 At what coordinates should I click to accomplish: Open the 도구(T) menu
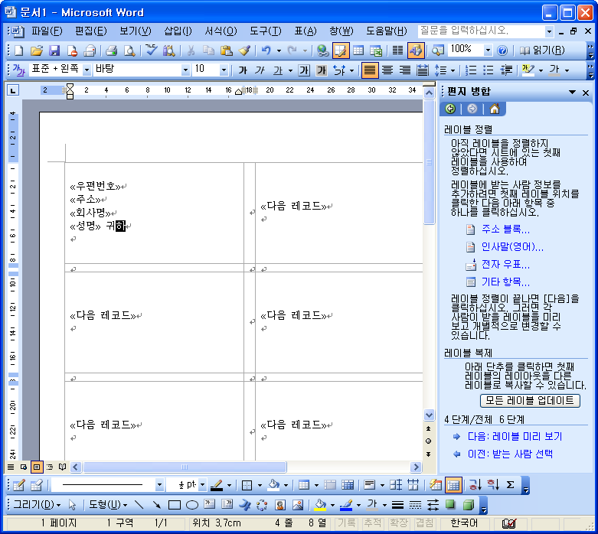266,31
